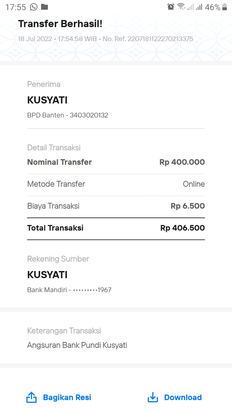Select the Transfer Berhasil! heading
This screenshot has height=413, width=232.
tap(60, 24)
